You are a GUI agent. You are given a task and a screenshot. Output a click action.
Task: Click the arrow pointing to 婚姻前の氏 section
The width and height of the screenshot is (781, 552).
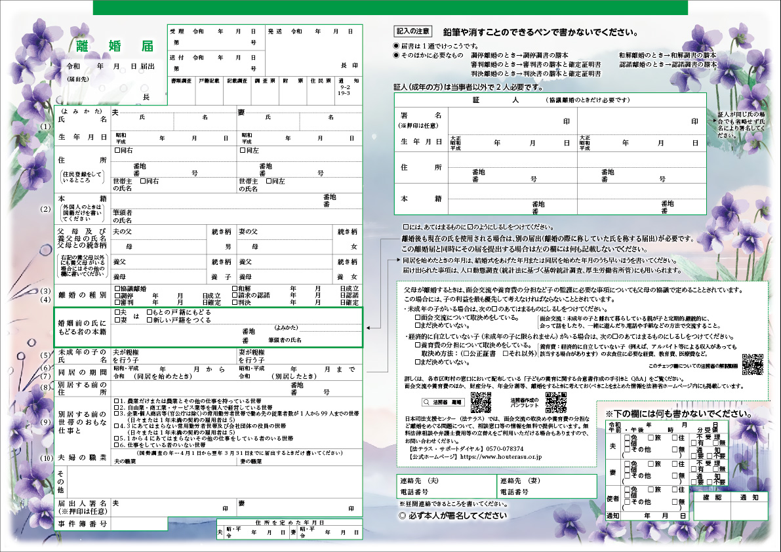click(x=369, y=326)
